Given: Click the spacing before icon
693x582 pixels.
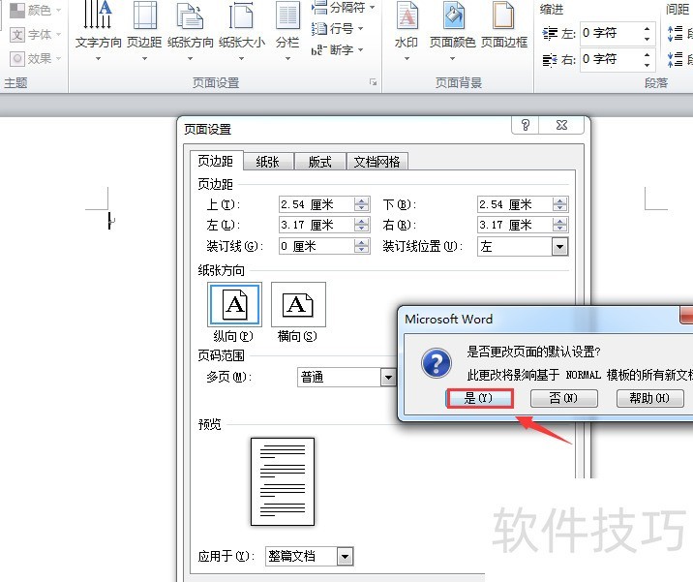Looking at the screenshot, I should pos(676,33).
